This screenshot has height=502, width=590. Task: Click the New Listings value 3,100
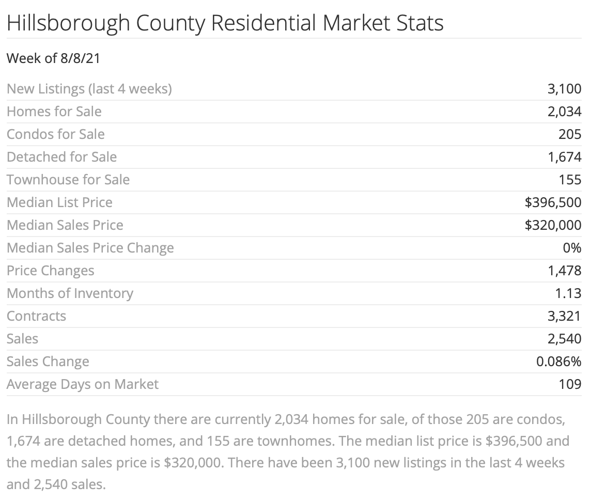pyautogui.click(x=564, y=89)
